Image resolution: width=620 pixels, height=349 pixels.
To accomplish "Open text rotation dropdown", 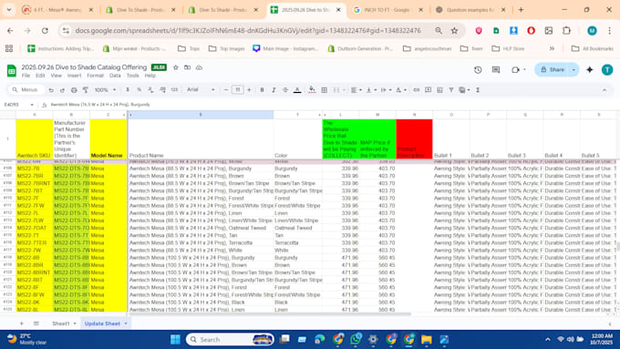I will pos(400,90).
